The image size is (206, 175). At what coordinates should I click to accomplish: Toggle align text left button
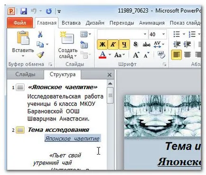pyautogui.click(x=176, y=55)
